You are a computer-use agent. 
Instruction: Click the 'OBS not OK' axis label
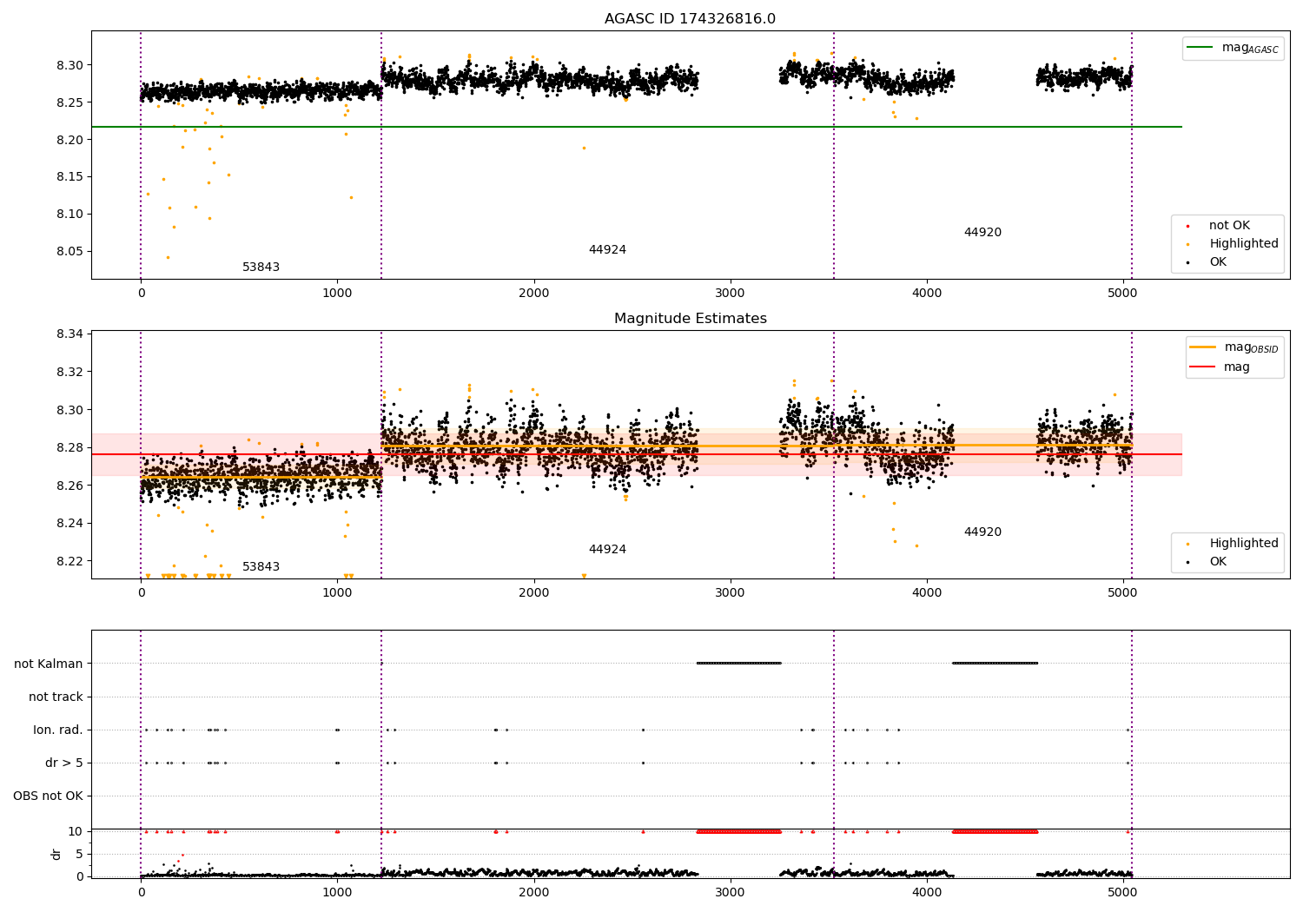point(48,796)
